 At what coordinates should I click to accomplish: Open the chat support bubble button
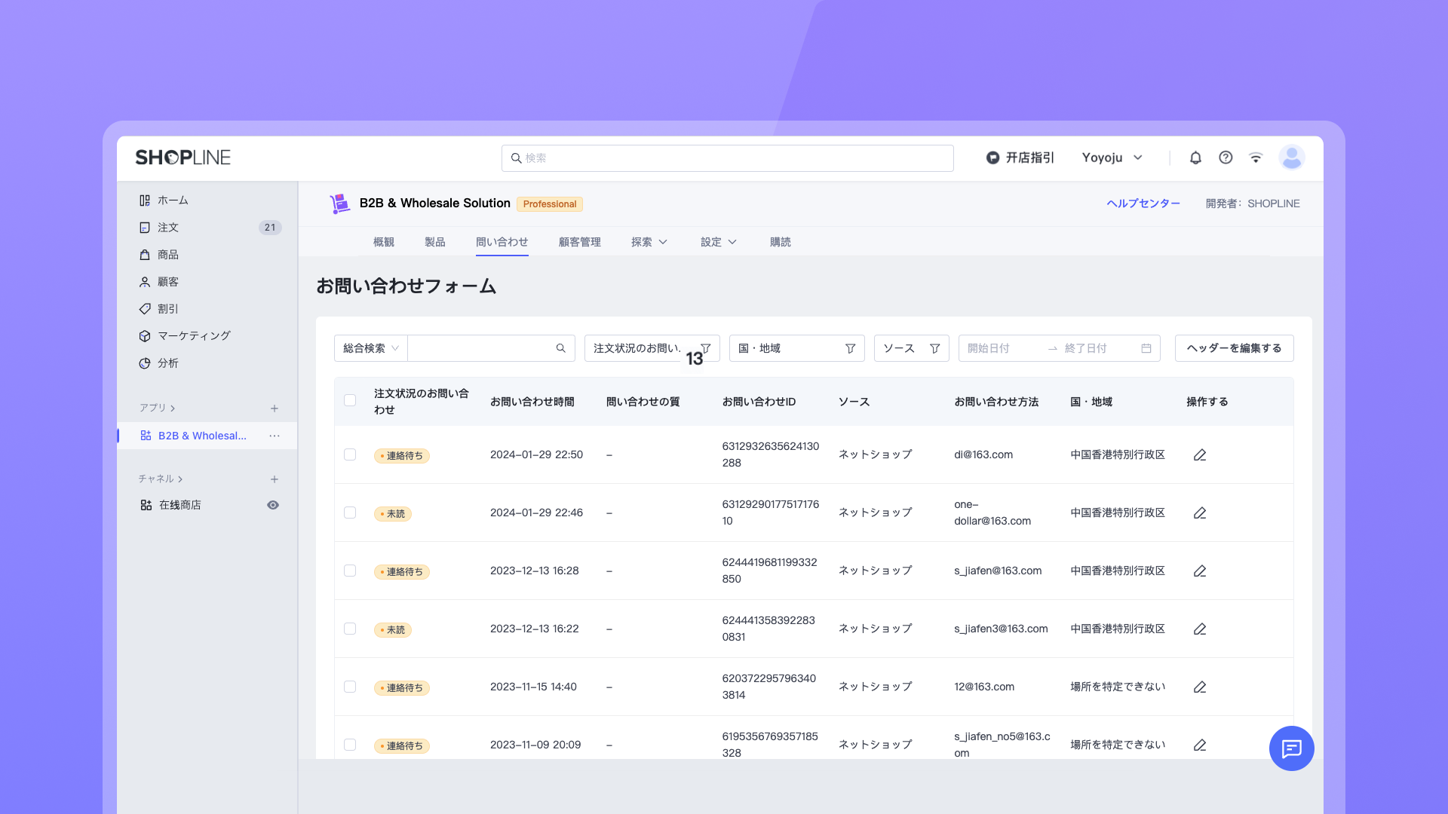coord(1291,748)
